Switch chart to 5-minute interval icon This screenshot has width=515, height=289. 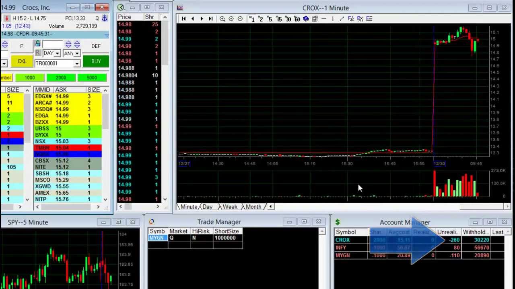click(x=270, y=19)
